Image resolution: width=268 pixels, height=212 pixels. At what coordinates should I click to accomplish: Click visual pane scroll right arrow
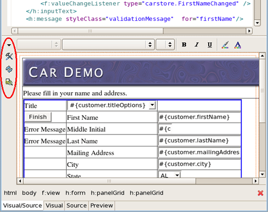[x=256, y=181]
